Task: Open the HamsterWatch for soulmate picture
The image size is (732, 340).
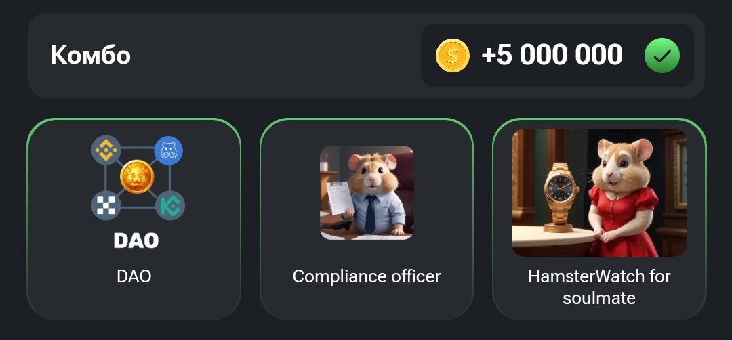Action: pyautogui.click(x=599, y=192)
